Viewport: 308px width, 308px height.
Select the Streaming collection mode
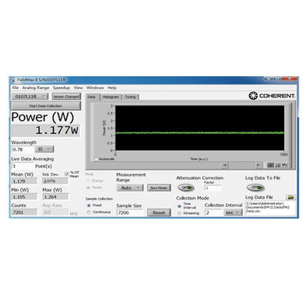point(179,213)
